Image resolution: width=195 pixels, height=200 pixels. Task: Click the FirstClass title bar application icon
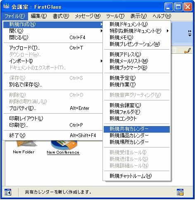pos(6,6)
